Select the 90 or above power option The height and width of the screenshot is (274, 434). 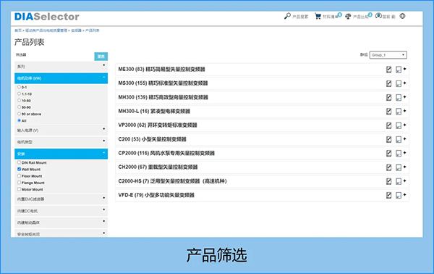[x=19, y=114]
